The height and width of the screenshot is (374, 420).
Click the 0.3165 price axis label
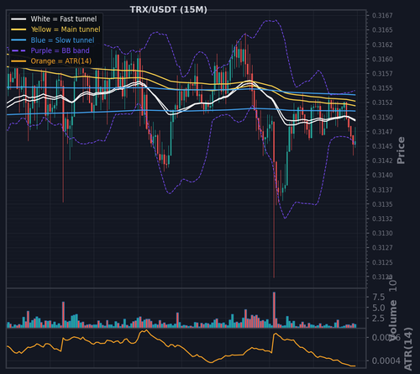pyautogui.click(x=382, y=30)
